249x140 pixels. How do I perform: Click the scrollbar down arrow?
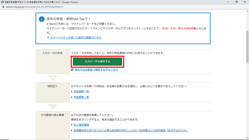[247, 138]
